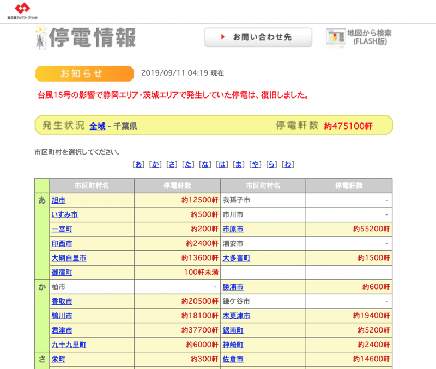Open the 木更津市 outage link
This screenshot has width=436, height=369.
pyautogui.click(x=237, y=316)
